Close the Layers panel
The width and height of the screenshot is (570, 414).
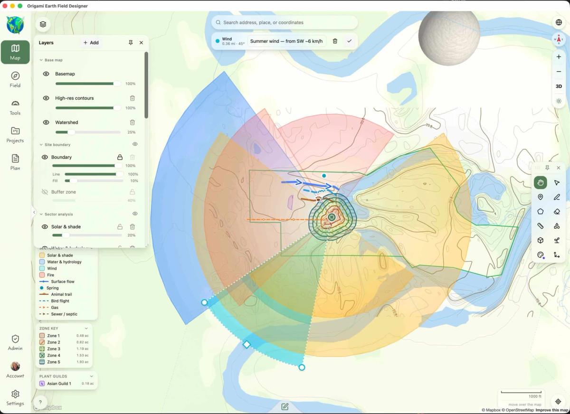tap(141, 43)
